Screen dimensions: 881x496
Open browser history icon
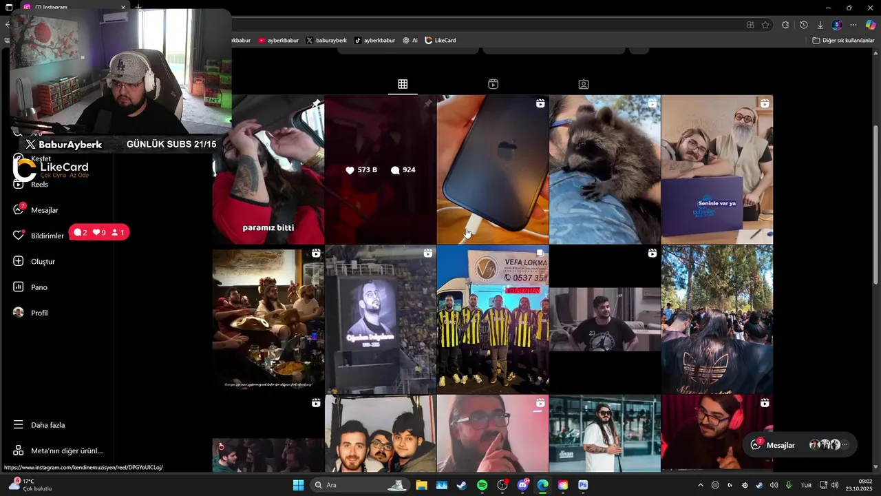click(x=803, y=25)
